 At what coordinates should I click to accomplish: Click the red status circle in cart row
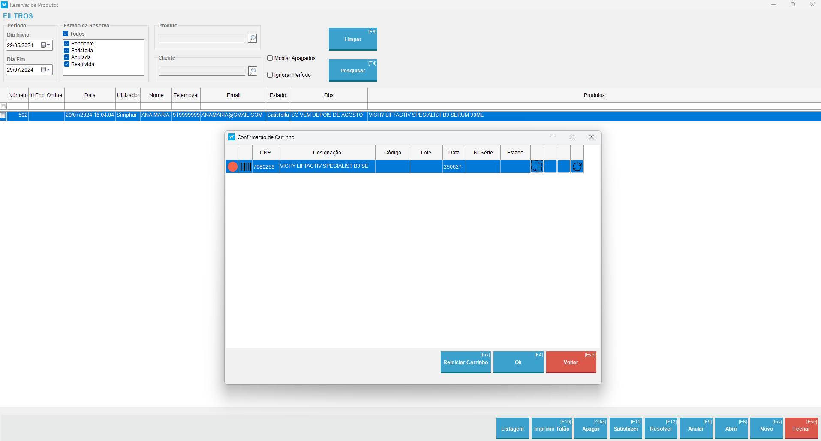coord(232,167)
